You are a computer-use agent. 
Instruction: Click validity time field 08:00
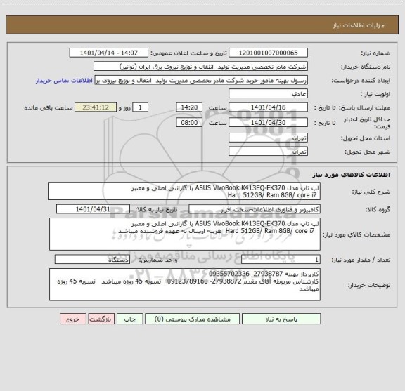(x=189, y=123)
